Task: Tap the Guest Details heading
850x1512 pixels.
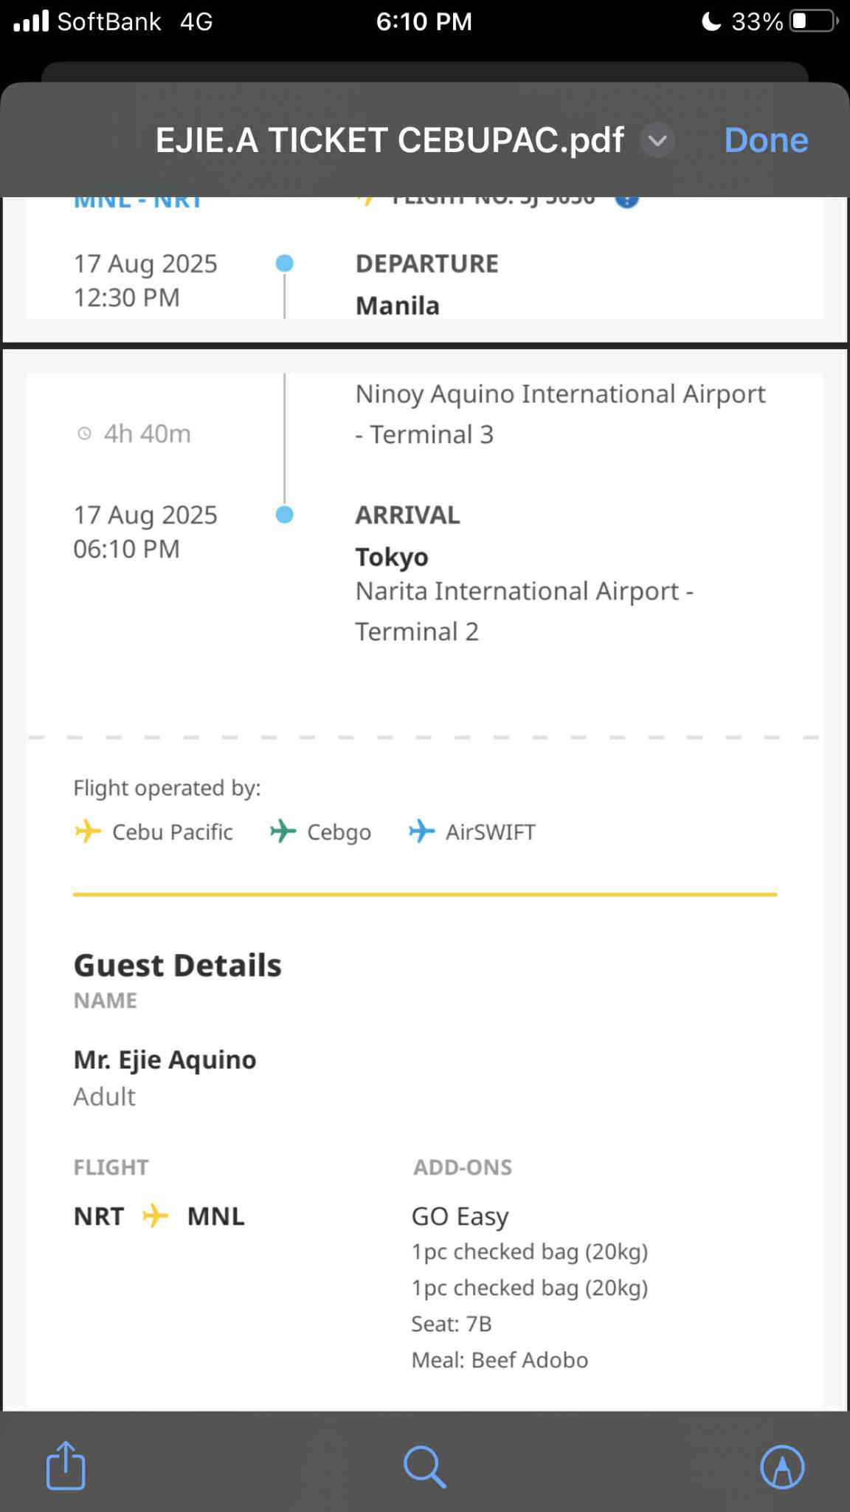Action: pyautogui.click(x=177, y=965)
